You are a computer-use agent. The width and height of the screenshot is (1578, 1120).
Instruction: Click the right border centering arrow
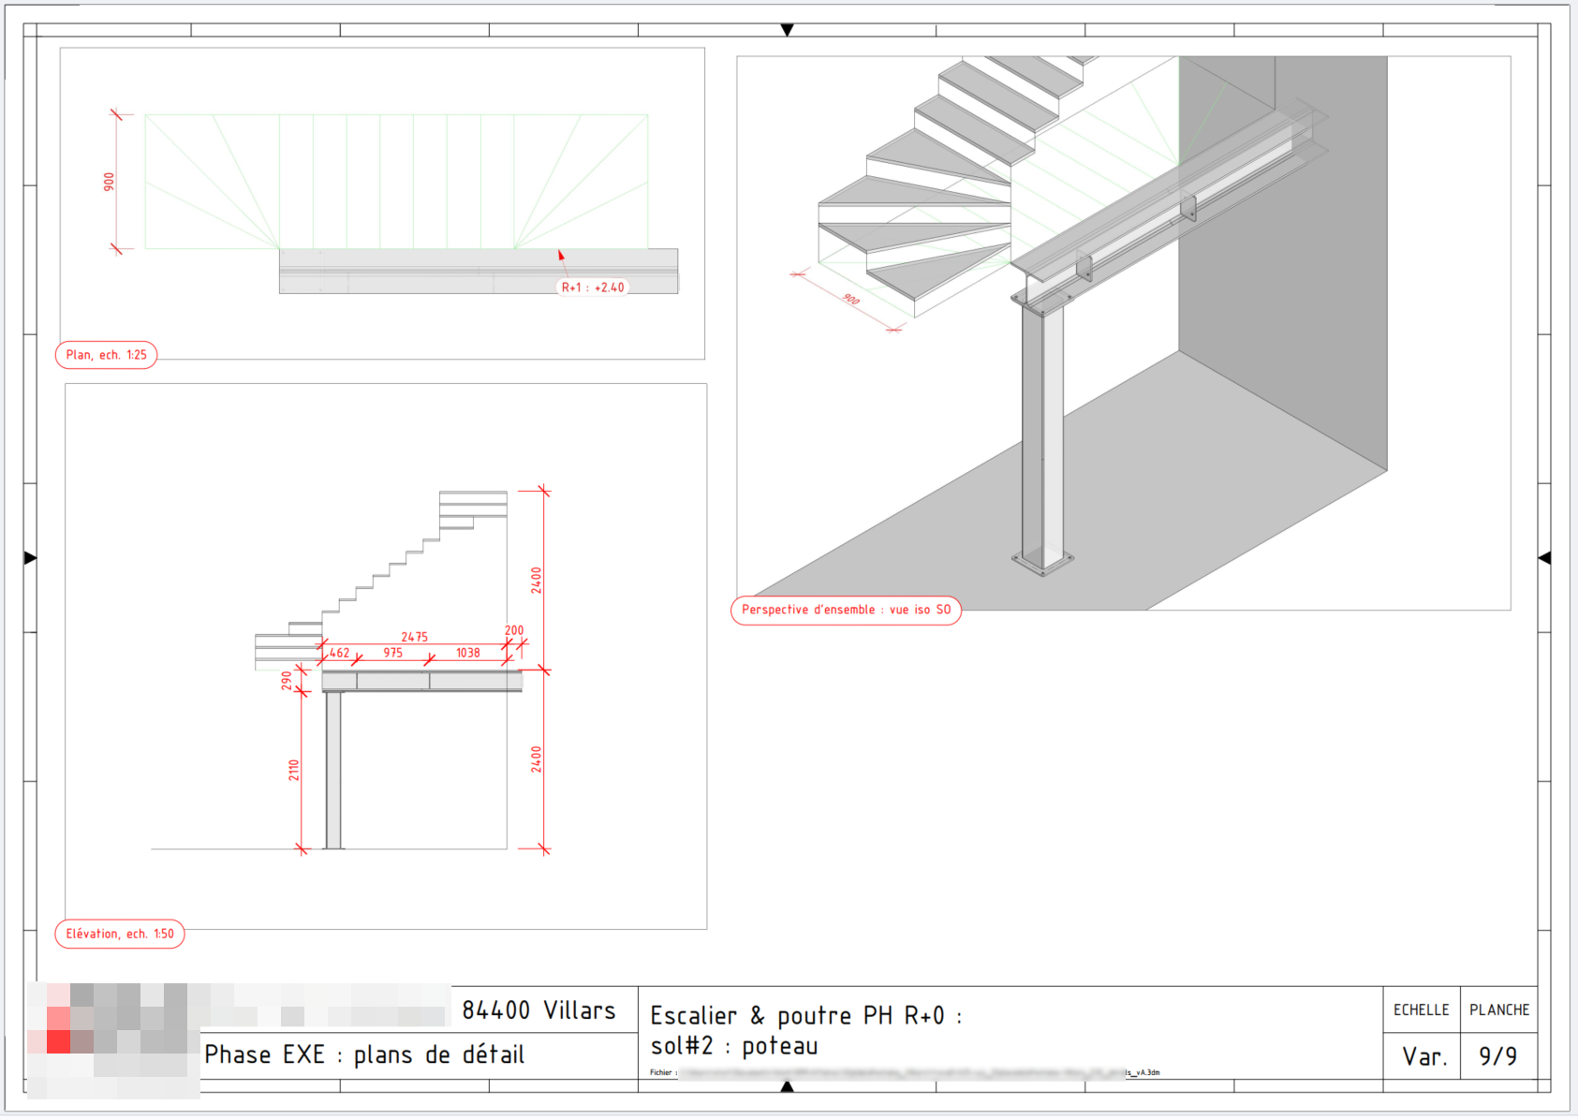1544,558
